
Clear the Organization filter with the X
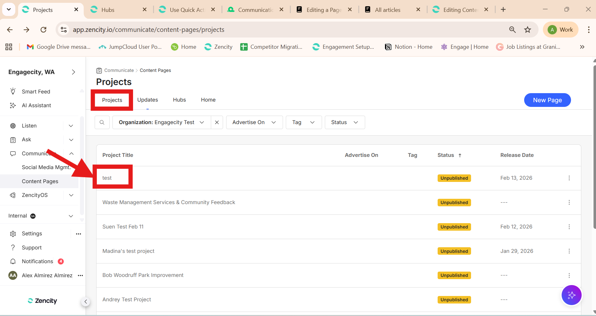click(x=217, y=123)
